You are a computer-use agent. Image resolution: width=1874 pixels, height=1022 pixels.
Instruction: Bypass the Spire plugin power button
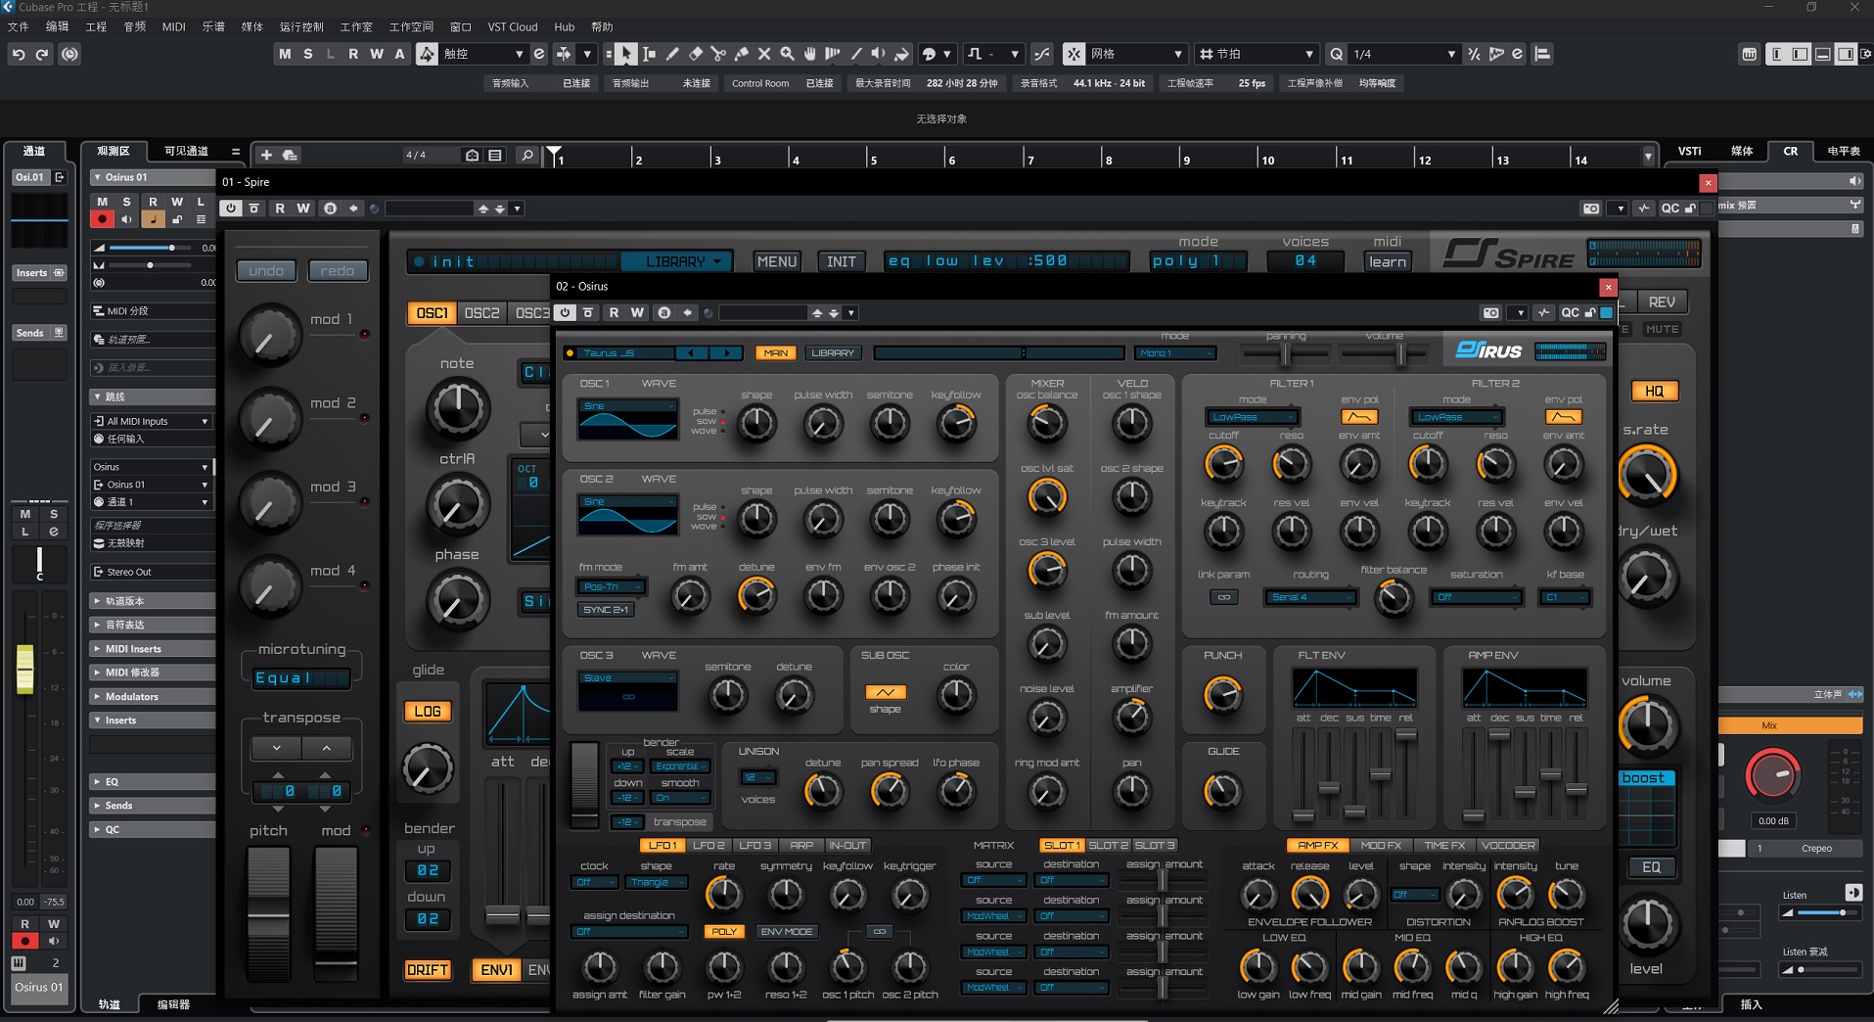pos(230,209)
